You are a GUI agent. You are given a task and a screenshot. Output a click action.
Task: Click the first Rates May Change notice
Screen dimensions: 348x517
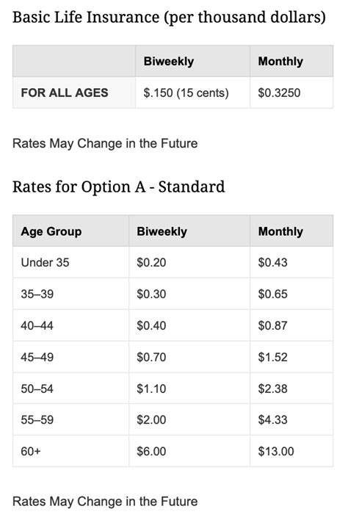tap(105, 144)
